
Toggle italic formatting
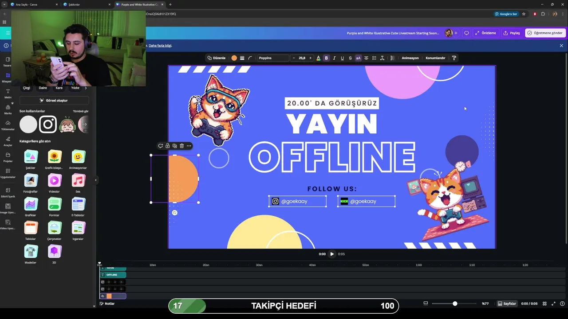tap(334, 58)
